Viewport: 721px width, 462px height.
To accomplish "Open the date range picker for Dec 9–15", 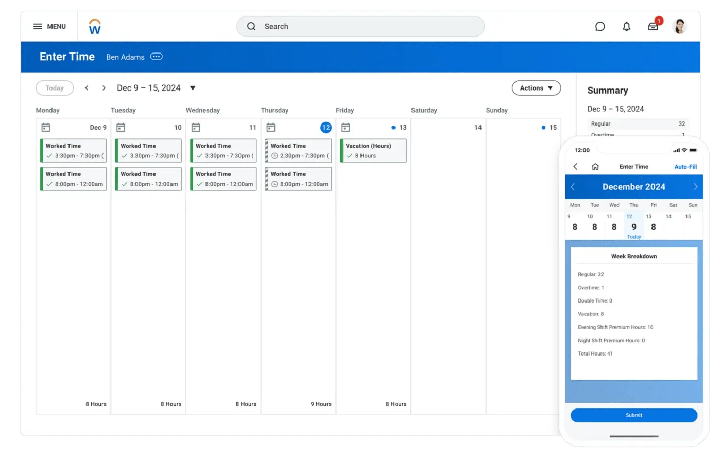I will [192, 88].
